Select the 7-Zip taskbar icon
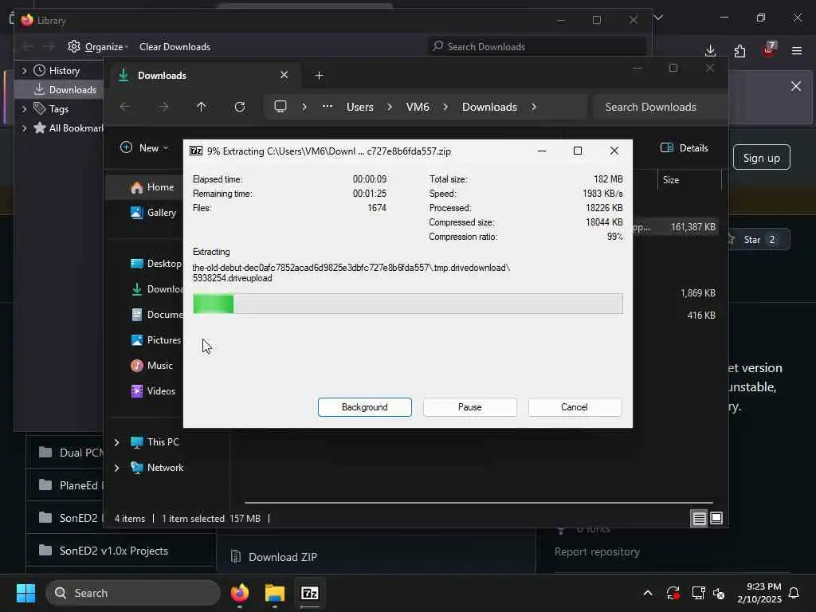The height and width of the screenshot is (612, 816). pos(310,593)
